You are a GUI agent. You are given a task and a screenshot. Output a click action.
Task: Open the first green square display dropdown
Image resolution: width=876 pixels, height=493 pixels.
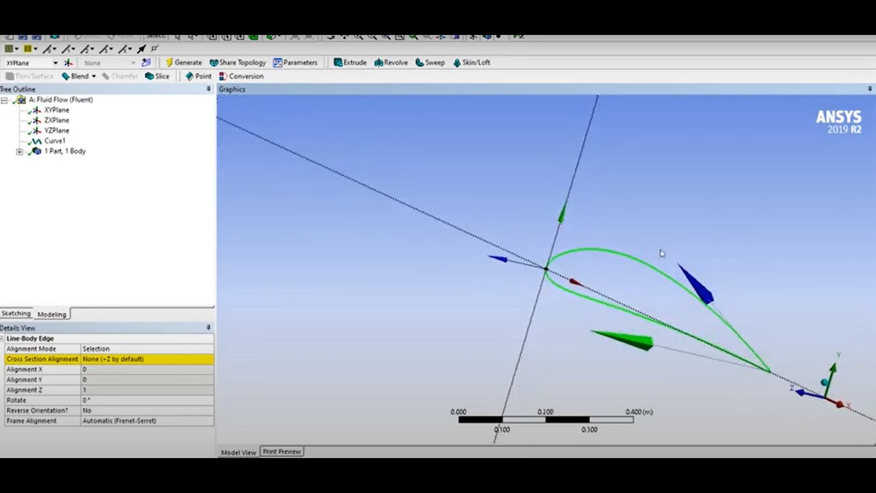[x=16, y=49]
